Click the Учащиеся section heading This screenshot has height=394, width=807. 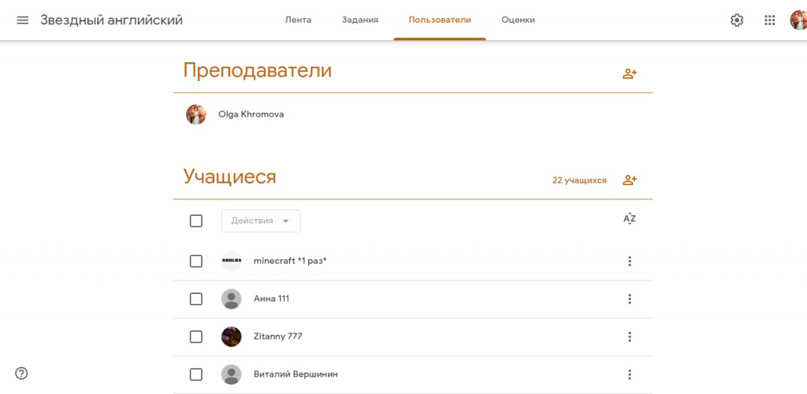click(229, 177)
